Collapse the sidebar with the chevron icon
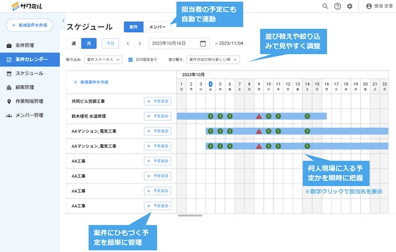The image size is (396, 252). coord(64,21)
